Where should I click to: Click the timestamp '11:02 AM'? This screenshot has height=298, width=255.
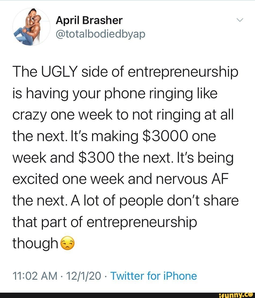35,276
